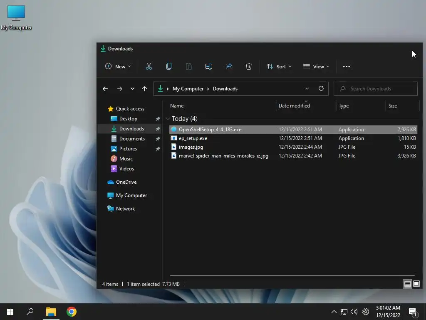Screen dimensions: 426x320
Task: Open the notification center icon
Action: click(413, 312)
